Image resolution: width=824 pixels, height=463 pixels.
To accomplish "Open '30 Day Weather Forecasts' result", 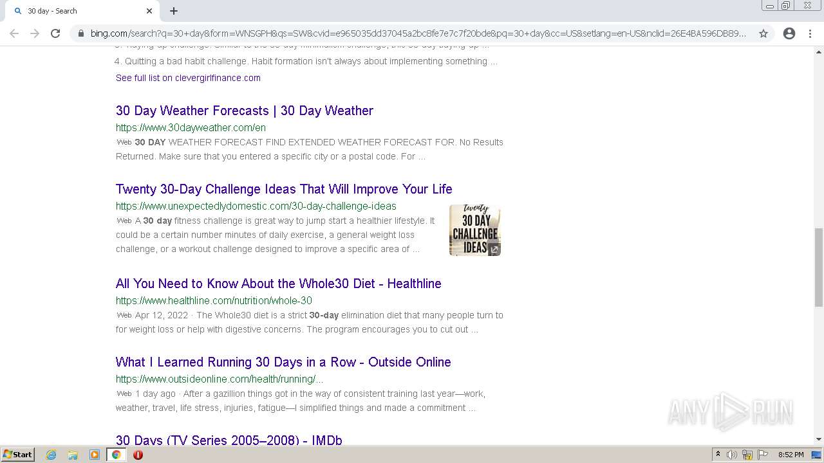I will pyautogui.click(x=245, y=111).
